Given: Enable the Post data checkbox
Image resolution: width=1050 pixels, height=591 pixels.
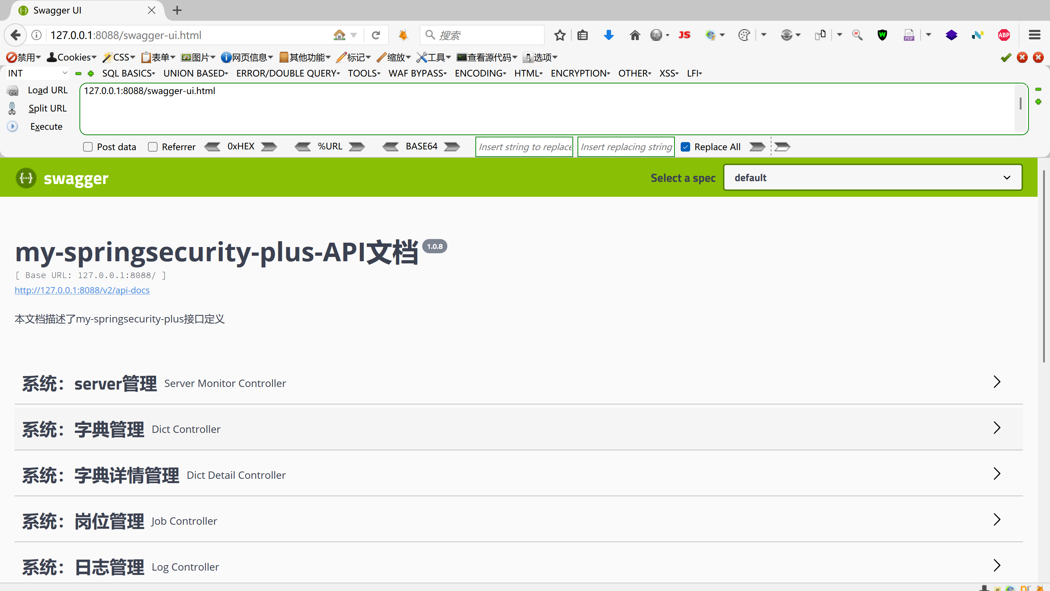Looking at the screenshot, I should pyautogui.click(x=87, y=147).
